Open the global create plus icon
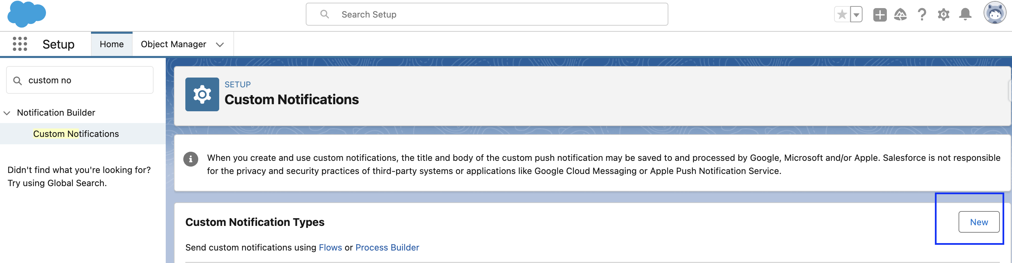 880,14
